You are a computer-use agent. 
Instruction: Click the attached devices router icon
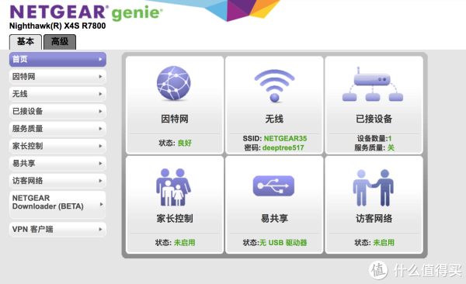(373, 84)
